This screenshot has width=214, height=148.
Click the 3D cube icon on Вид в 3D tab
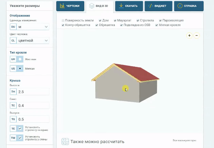91,6
